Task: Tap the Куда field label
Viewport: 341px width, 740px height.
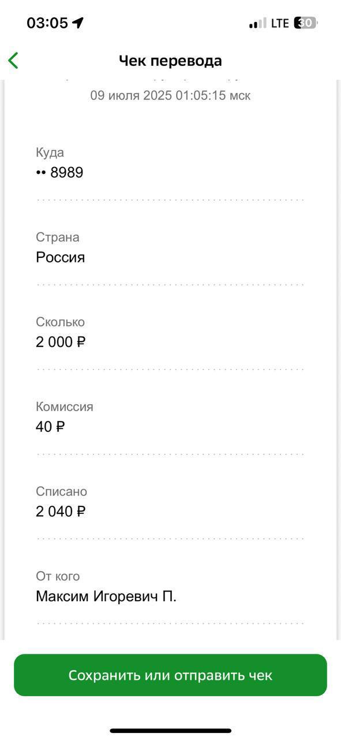Action: [x=50, y=153]
